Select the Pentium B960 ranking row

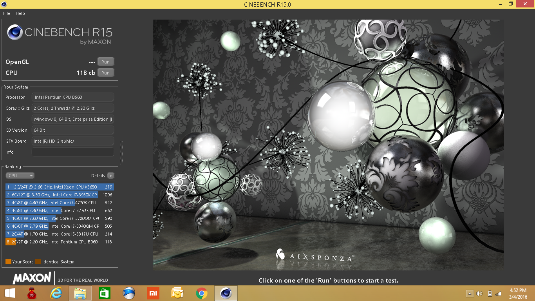tap(60, 242)
